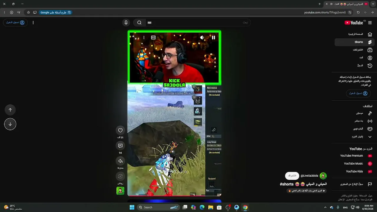Viewport: 377px width, 212px height.
Task: Open site information in address bar
Action: [x=350, y=12]
